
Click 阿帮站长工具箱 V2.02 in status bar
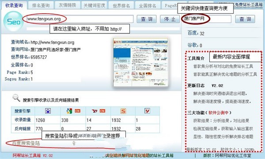tap(33, 155)
